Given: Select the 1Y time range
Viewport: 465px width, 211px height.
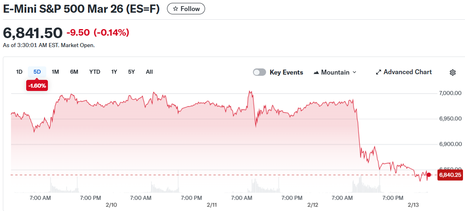Looking at the screenshot, I should click(x=114, y=72).
